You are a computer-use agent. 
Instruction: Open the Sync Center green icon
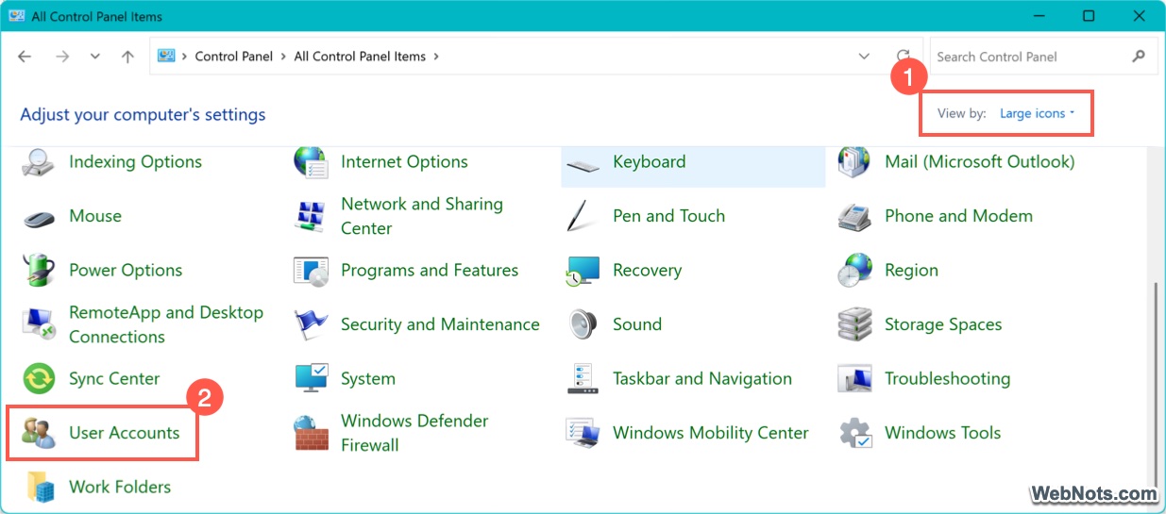click(x=39, y=379)
